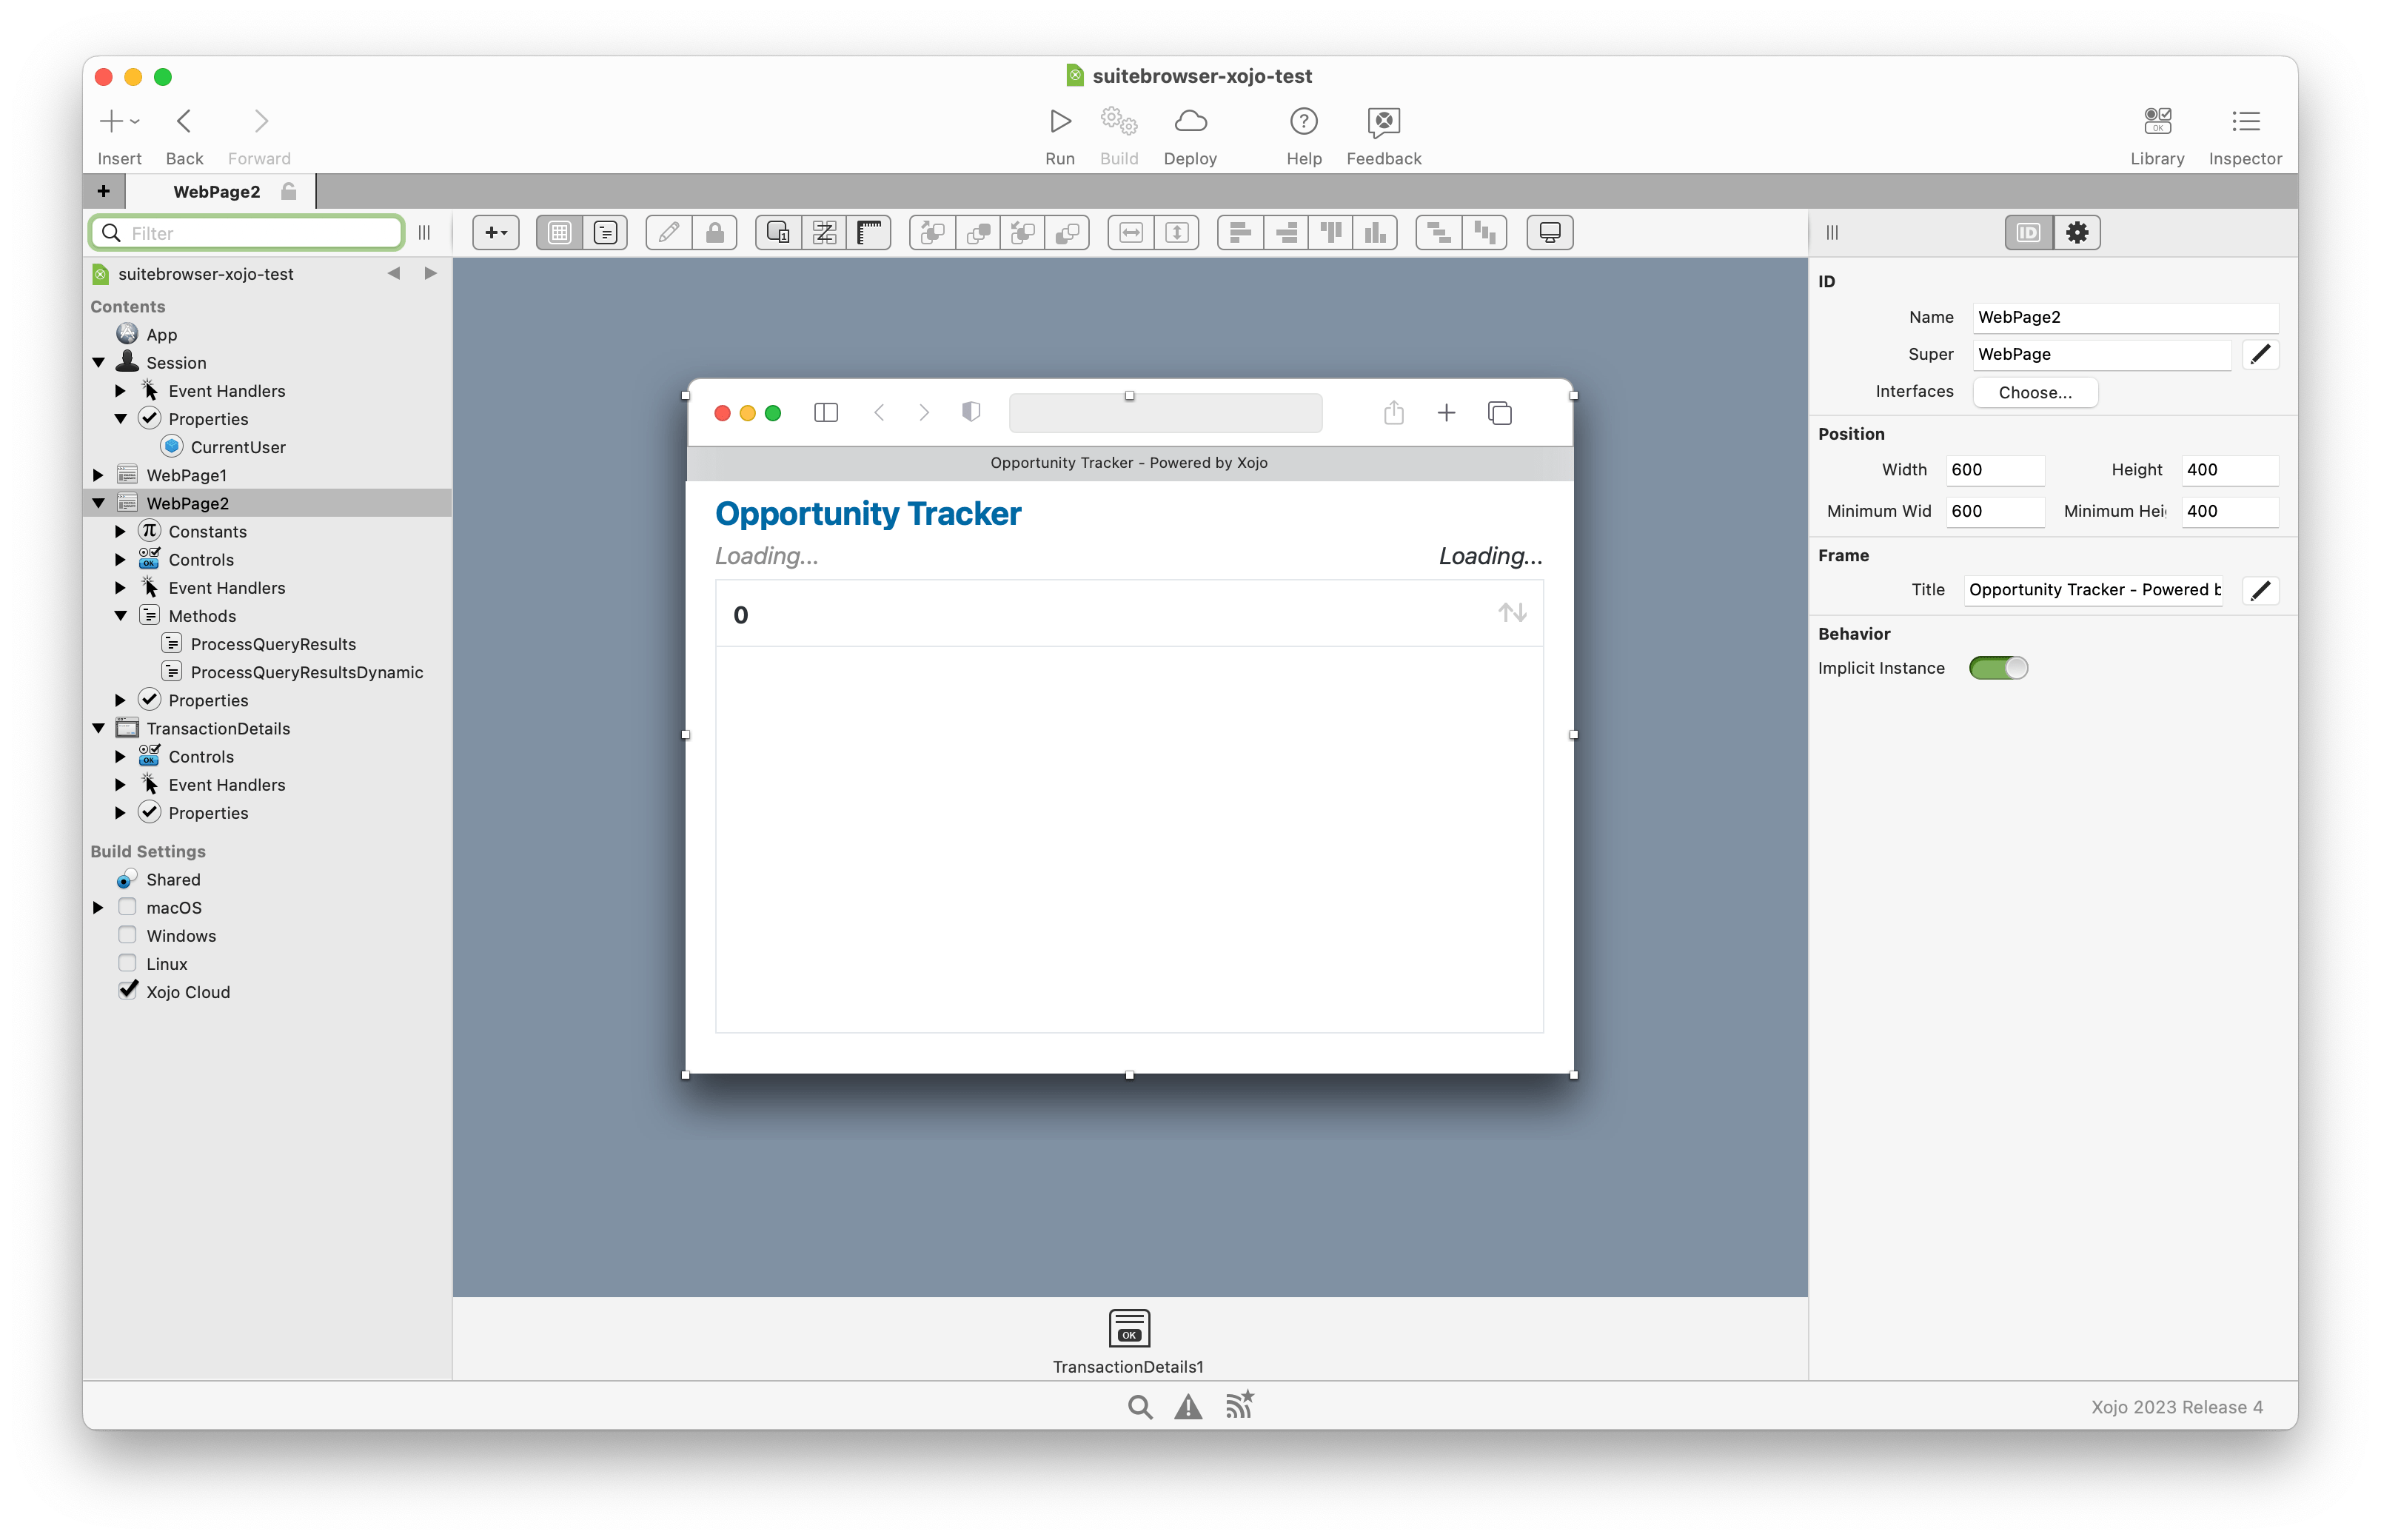Viewport: 2381px width, 1540px height.
Task: Uncheck the Xojo Cloud build target
Action: [128, 990]
